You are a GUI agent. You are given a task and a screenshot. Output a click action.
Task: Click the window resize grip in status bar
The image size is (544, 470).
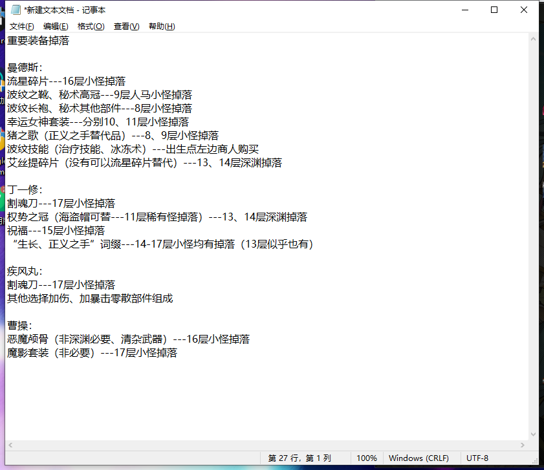pos(535,461)
